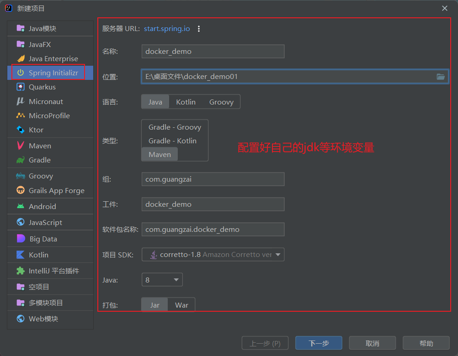
Task: Select Micronaut generator label
Action: pos(46,101)
